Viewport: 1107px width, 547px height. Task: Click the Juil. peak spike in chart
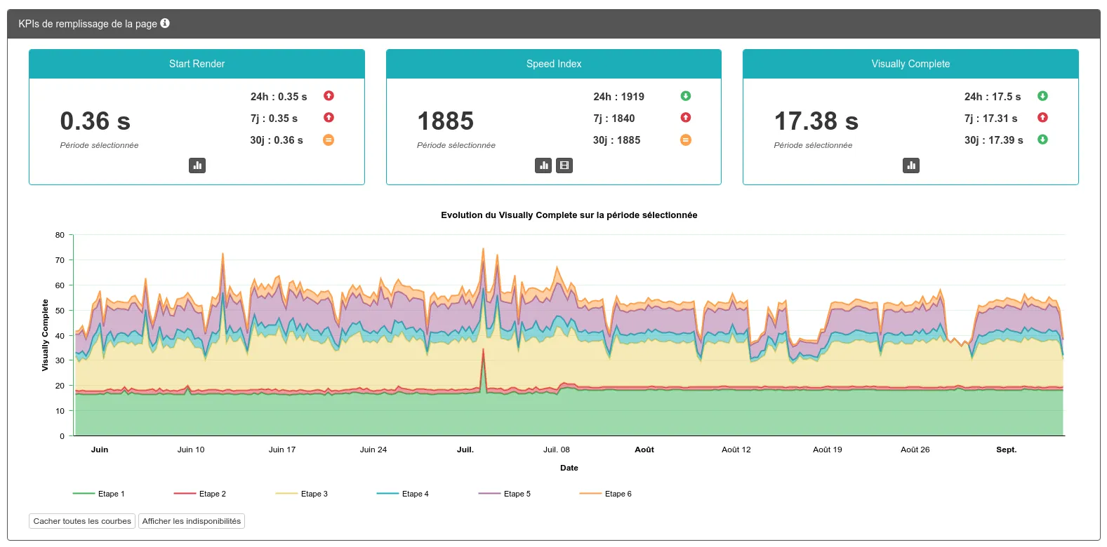[x=483, y=250]
